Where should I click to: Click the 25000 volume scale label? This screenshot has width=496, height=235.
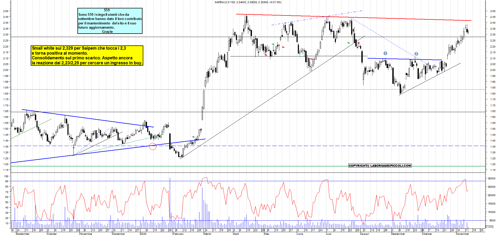pos(491,187)
